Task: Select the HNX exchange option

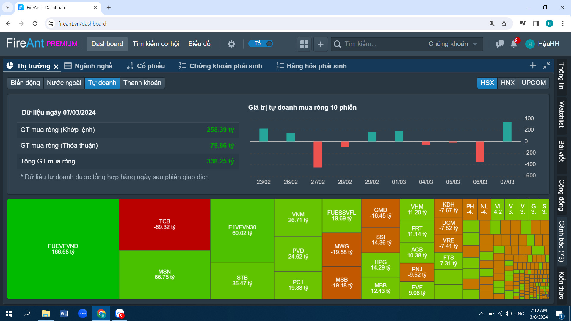Action: coord(508,83)
